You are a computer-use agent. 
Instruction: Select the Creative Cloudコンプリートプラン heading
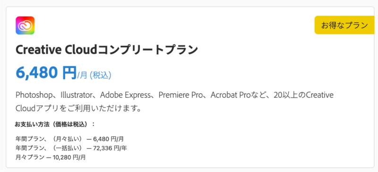(107, 50)
